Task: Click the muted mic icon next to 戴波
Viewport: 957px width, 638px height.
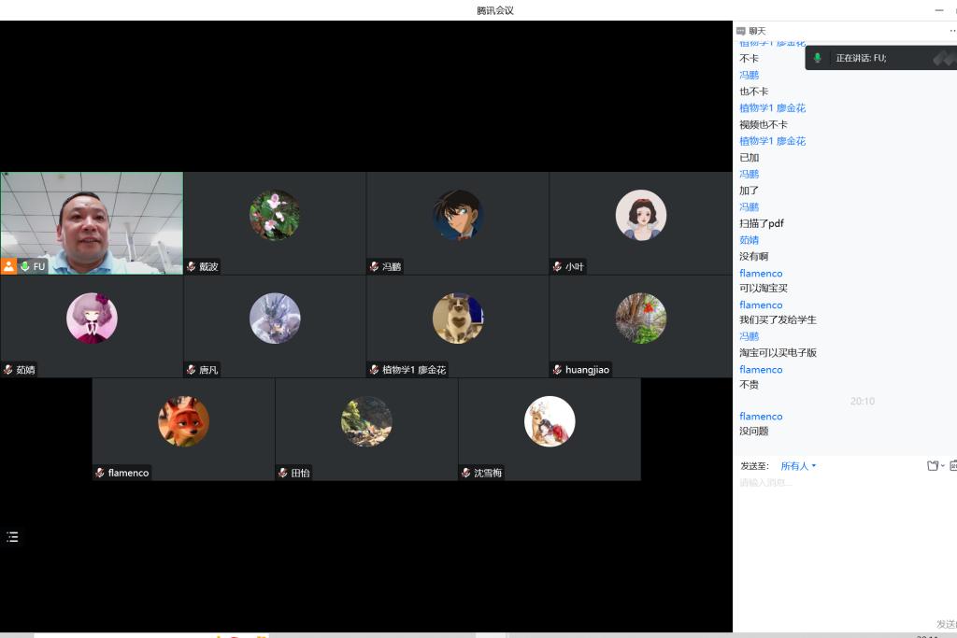Action: (192, 267)
